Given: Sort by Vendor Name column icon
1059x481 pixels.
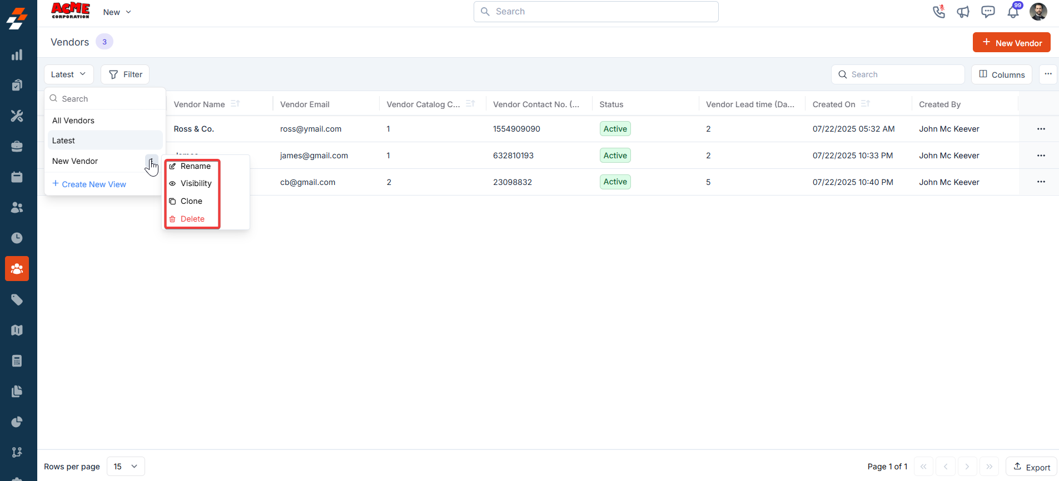Looking at the screenshot, I should 235,104.
